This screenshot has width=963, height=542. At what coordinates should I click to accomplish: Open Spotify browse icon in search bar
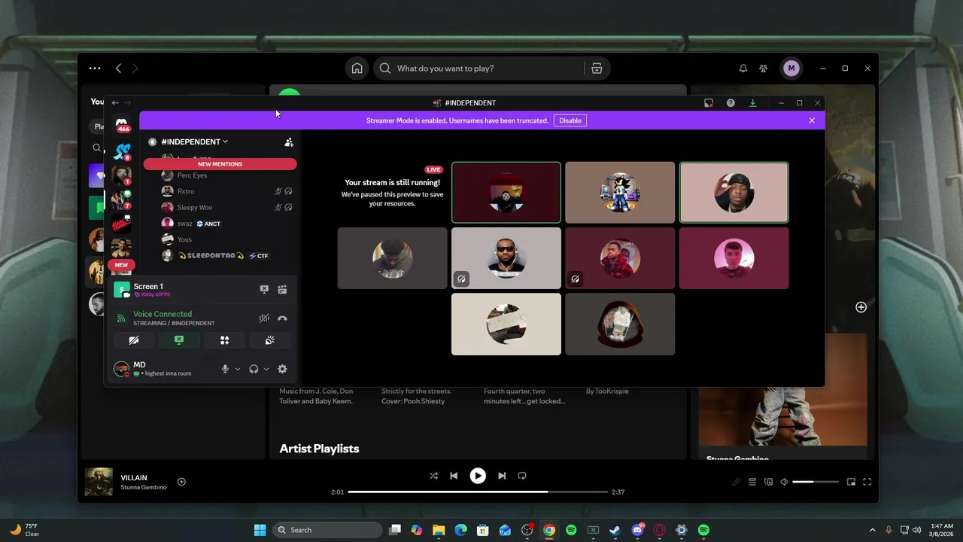[x=597, y=69]
